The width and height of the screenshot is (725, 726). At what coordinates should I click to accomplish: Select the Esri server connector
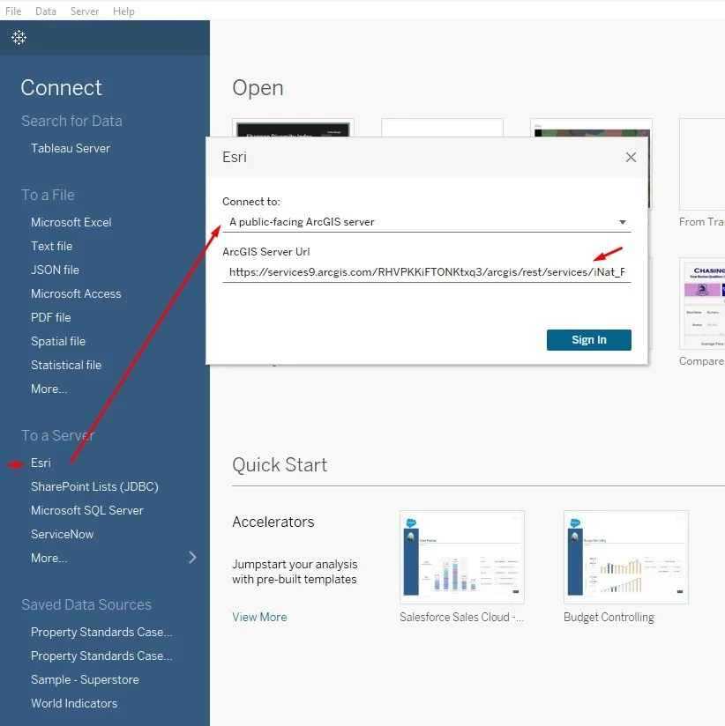point(41,463)
